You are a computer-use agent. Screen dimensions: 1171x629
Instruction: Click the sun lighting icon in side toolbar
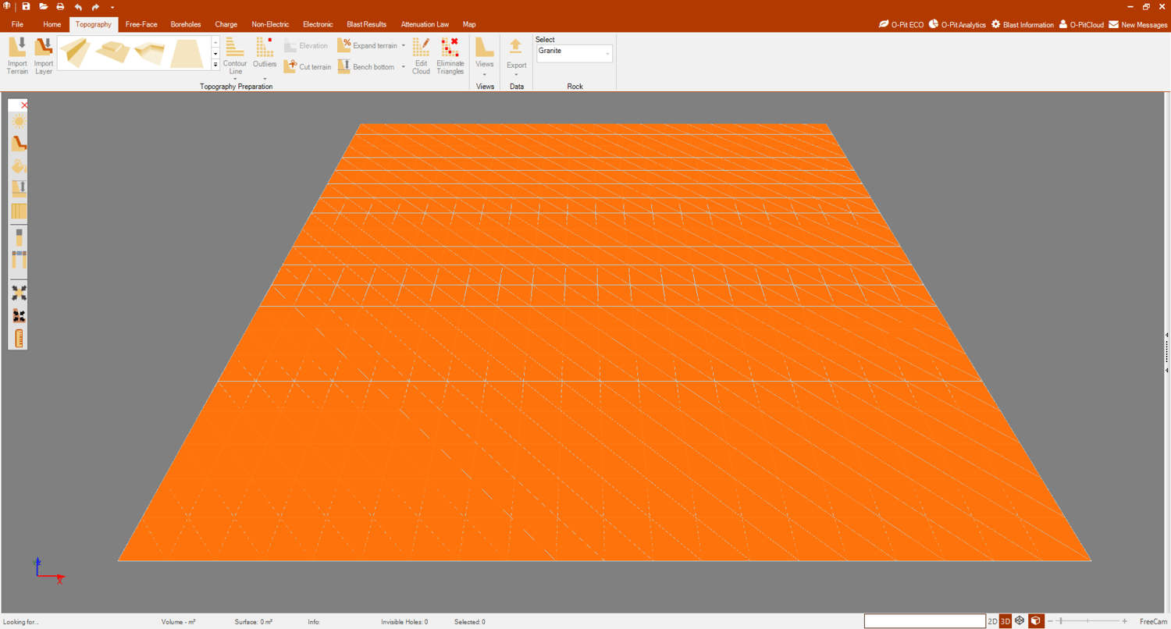(19, 121)
